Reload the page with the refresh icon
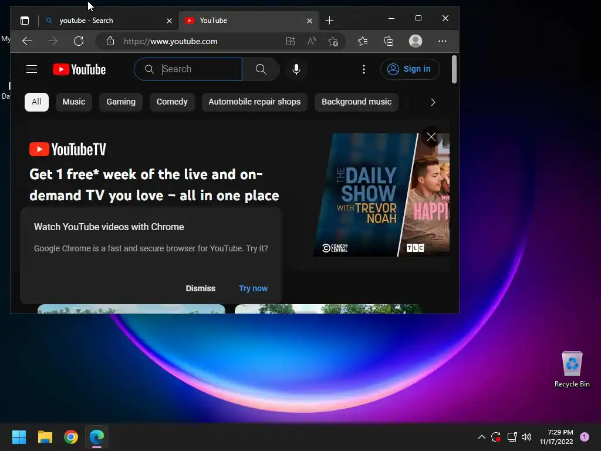This screenshot has width=601, height=451. pyautogui.click(x=79, y=41)
